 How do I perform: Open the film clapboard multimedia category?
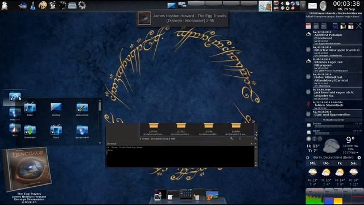53,5
